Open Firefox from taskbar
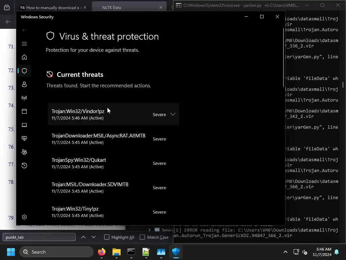 (101, 252)
